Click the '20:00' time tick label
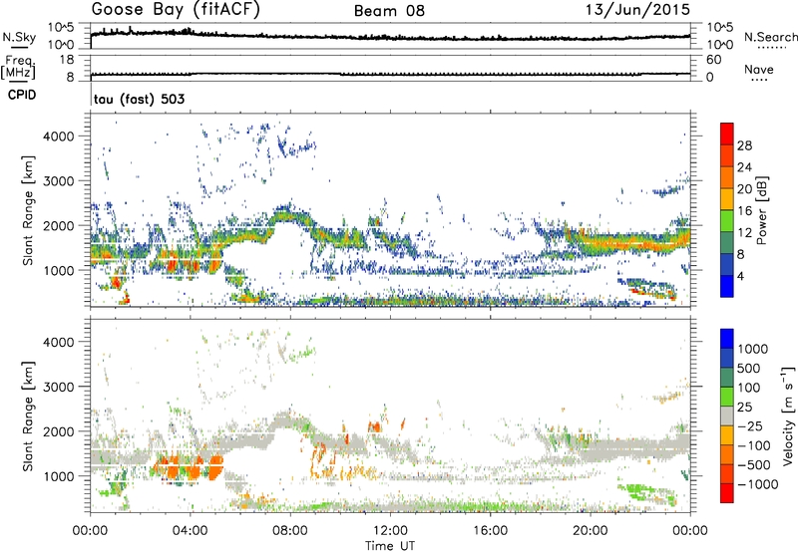798x552 pixels. click(591, 531)
